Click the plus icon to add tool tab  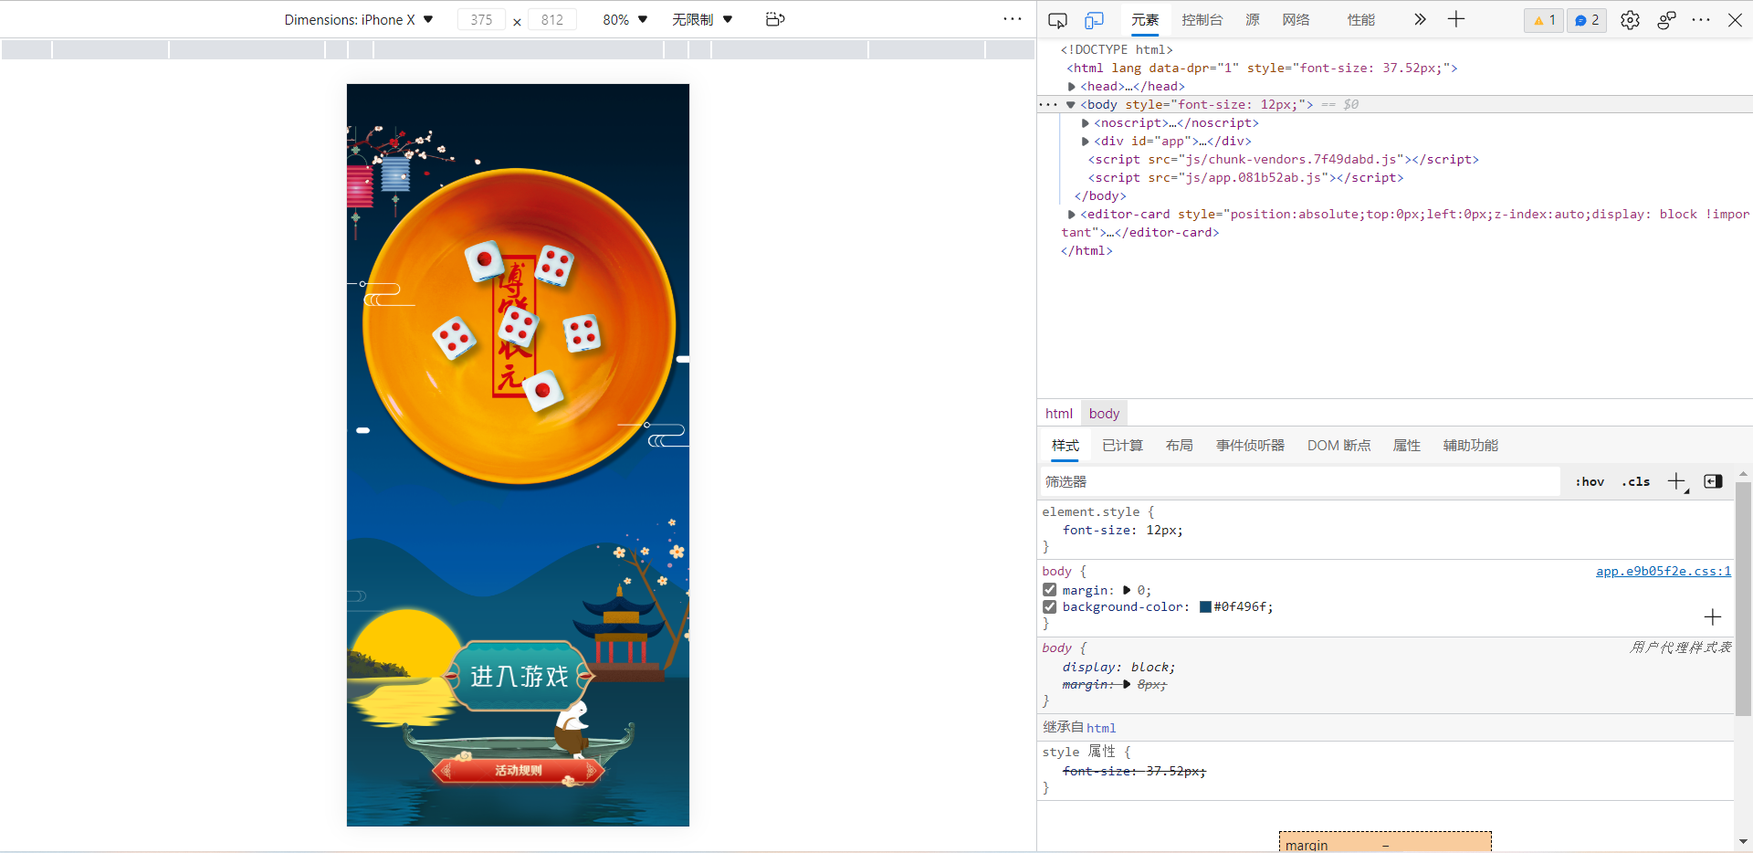[1456, 19]
